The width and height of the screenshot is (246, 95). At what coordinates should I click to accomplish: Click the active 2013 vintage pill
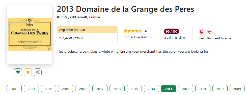(x=169, y=89)
